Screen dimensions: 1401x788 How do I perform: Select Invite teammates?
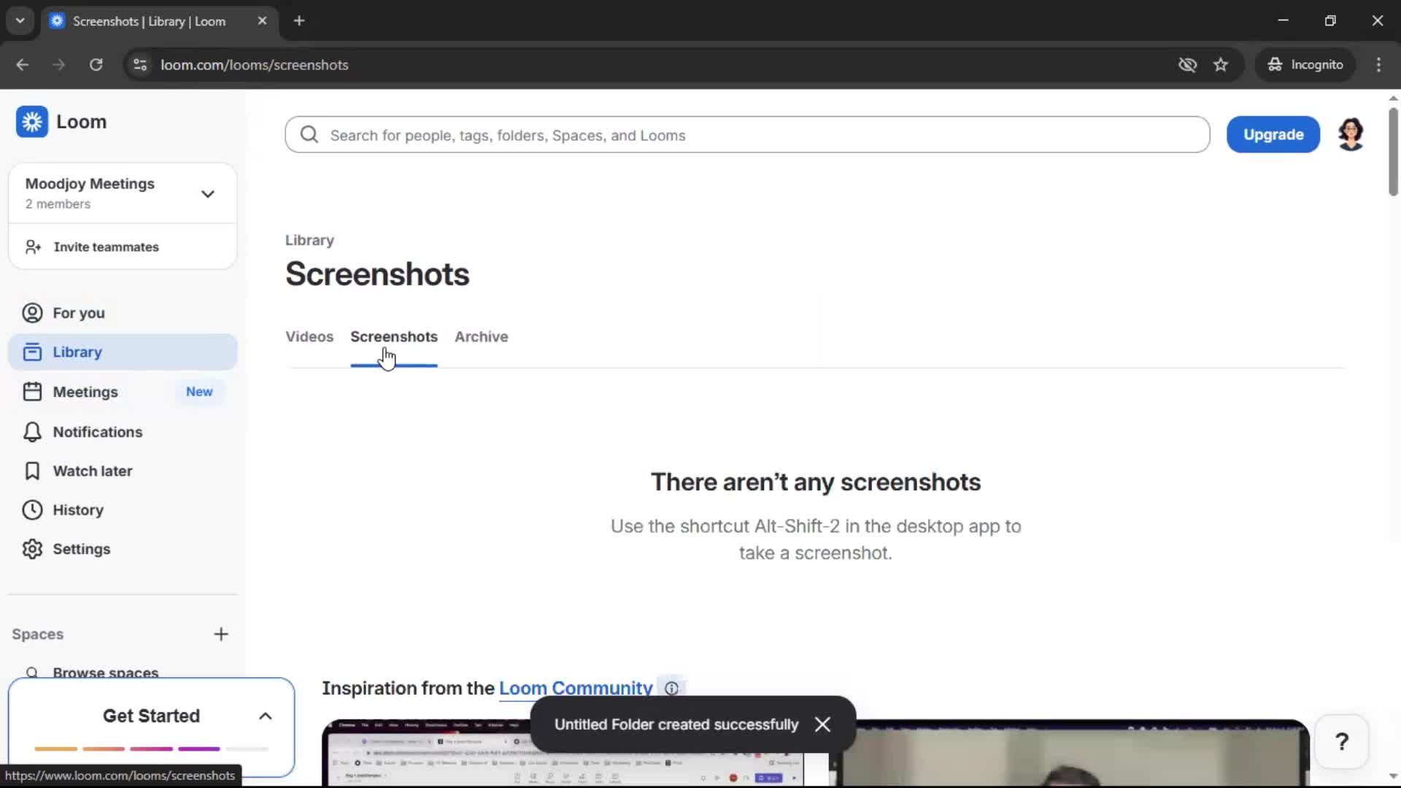click(107, 247)
